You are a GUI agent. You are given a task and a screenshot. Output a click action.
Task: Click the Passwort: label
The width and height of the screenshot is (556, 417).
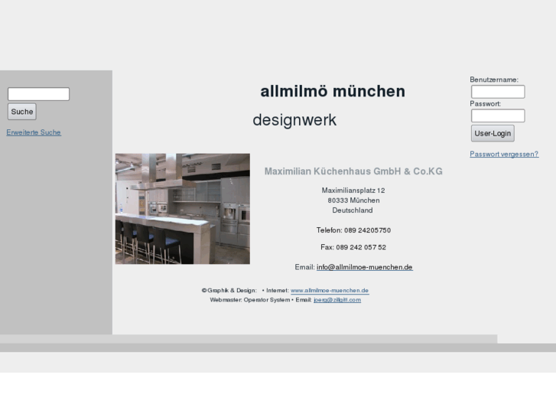486,103
